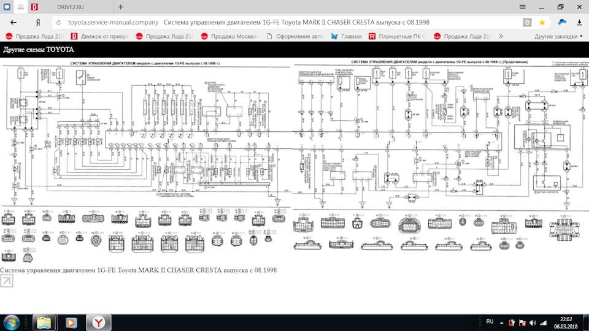Click the small arrow icon below caption
Screen dimensions: 589x331
click(6, 281)
